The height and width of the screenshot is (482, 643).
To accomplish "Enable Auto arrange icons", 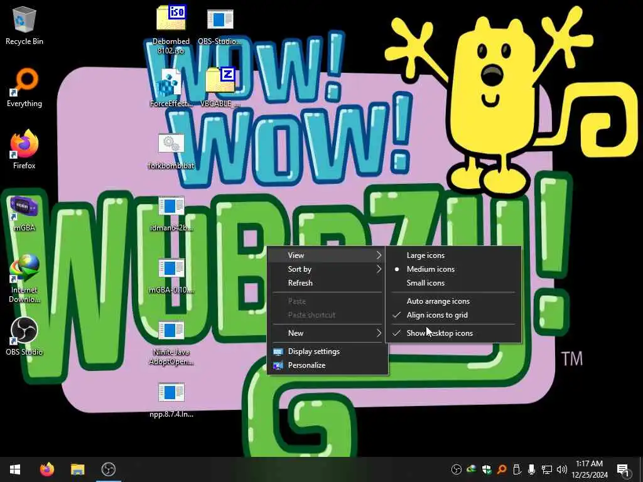I will coord(453,301).
